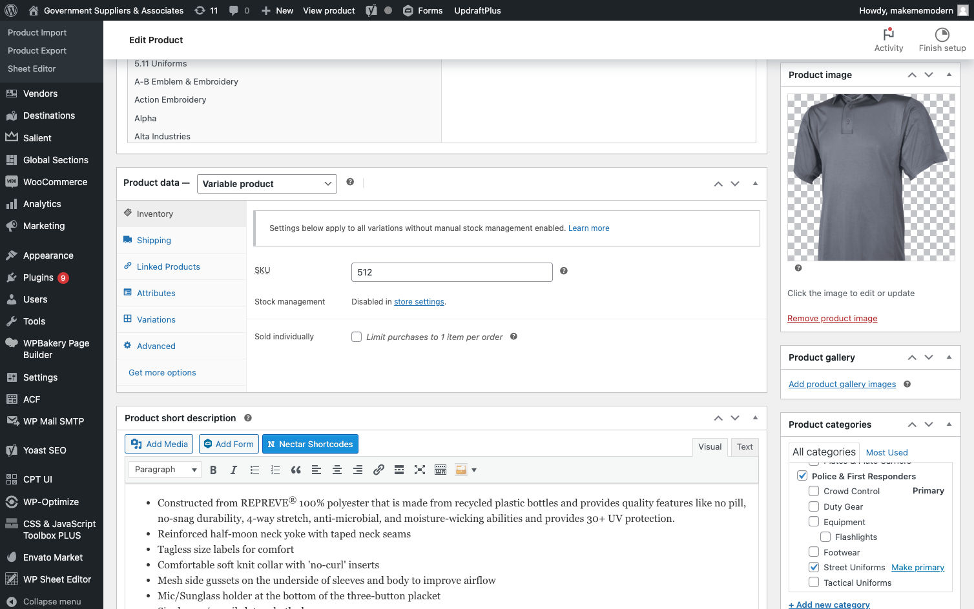The width and height of the screenshot is (974, 609).
Task: Check the Crowd Control category
Action: [814, 491]
